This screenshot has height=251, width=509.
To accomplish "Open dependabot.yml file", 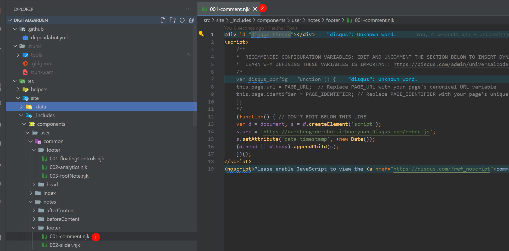I will tap(49, 37).
